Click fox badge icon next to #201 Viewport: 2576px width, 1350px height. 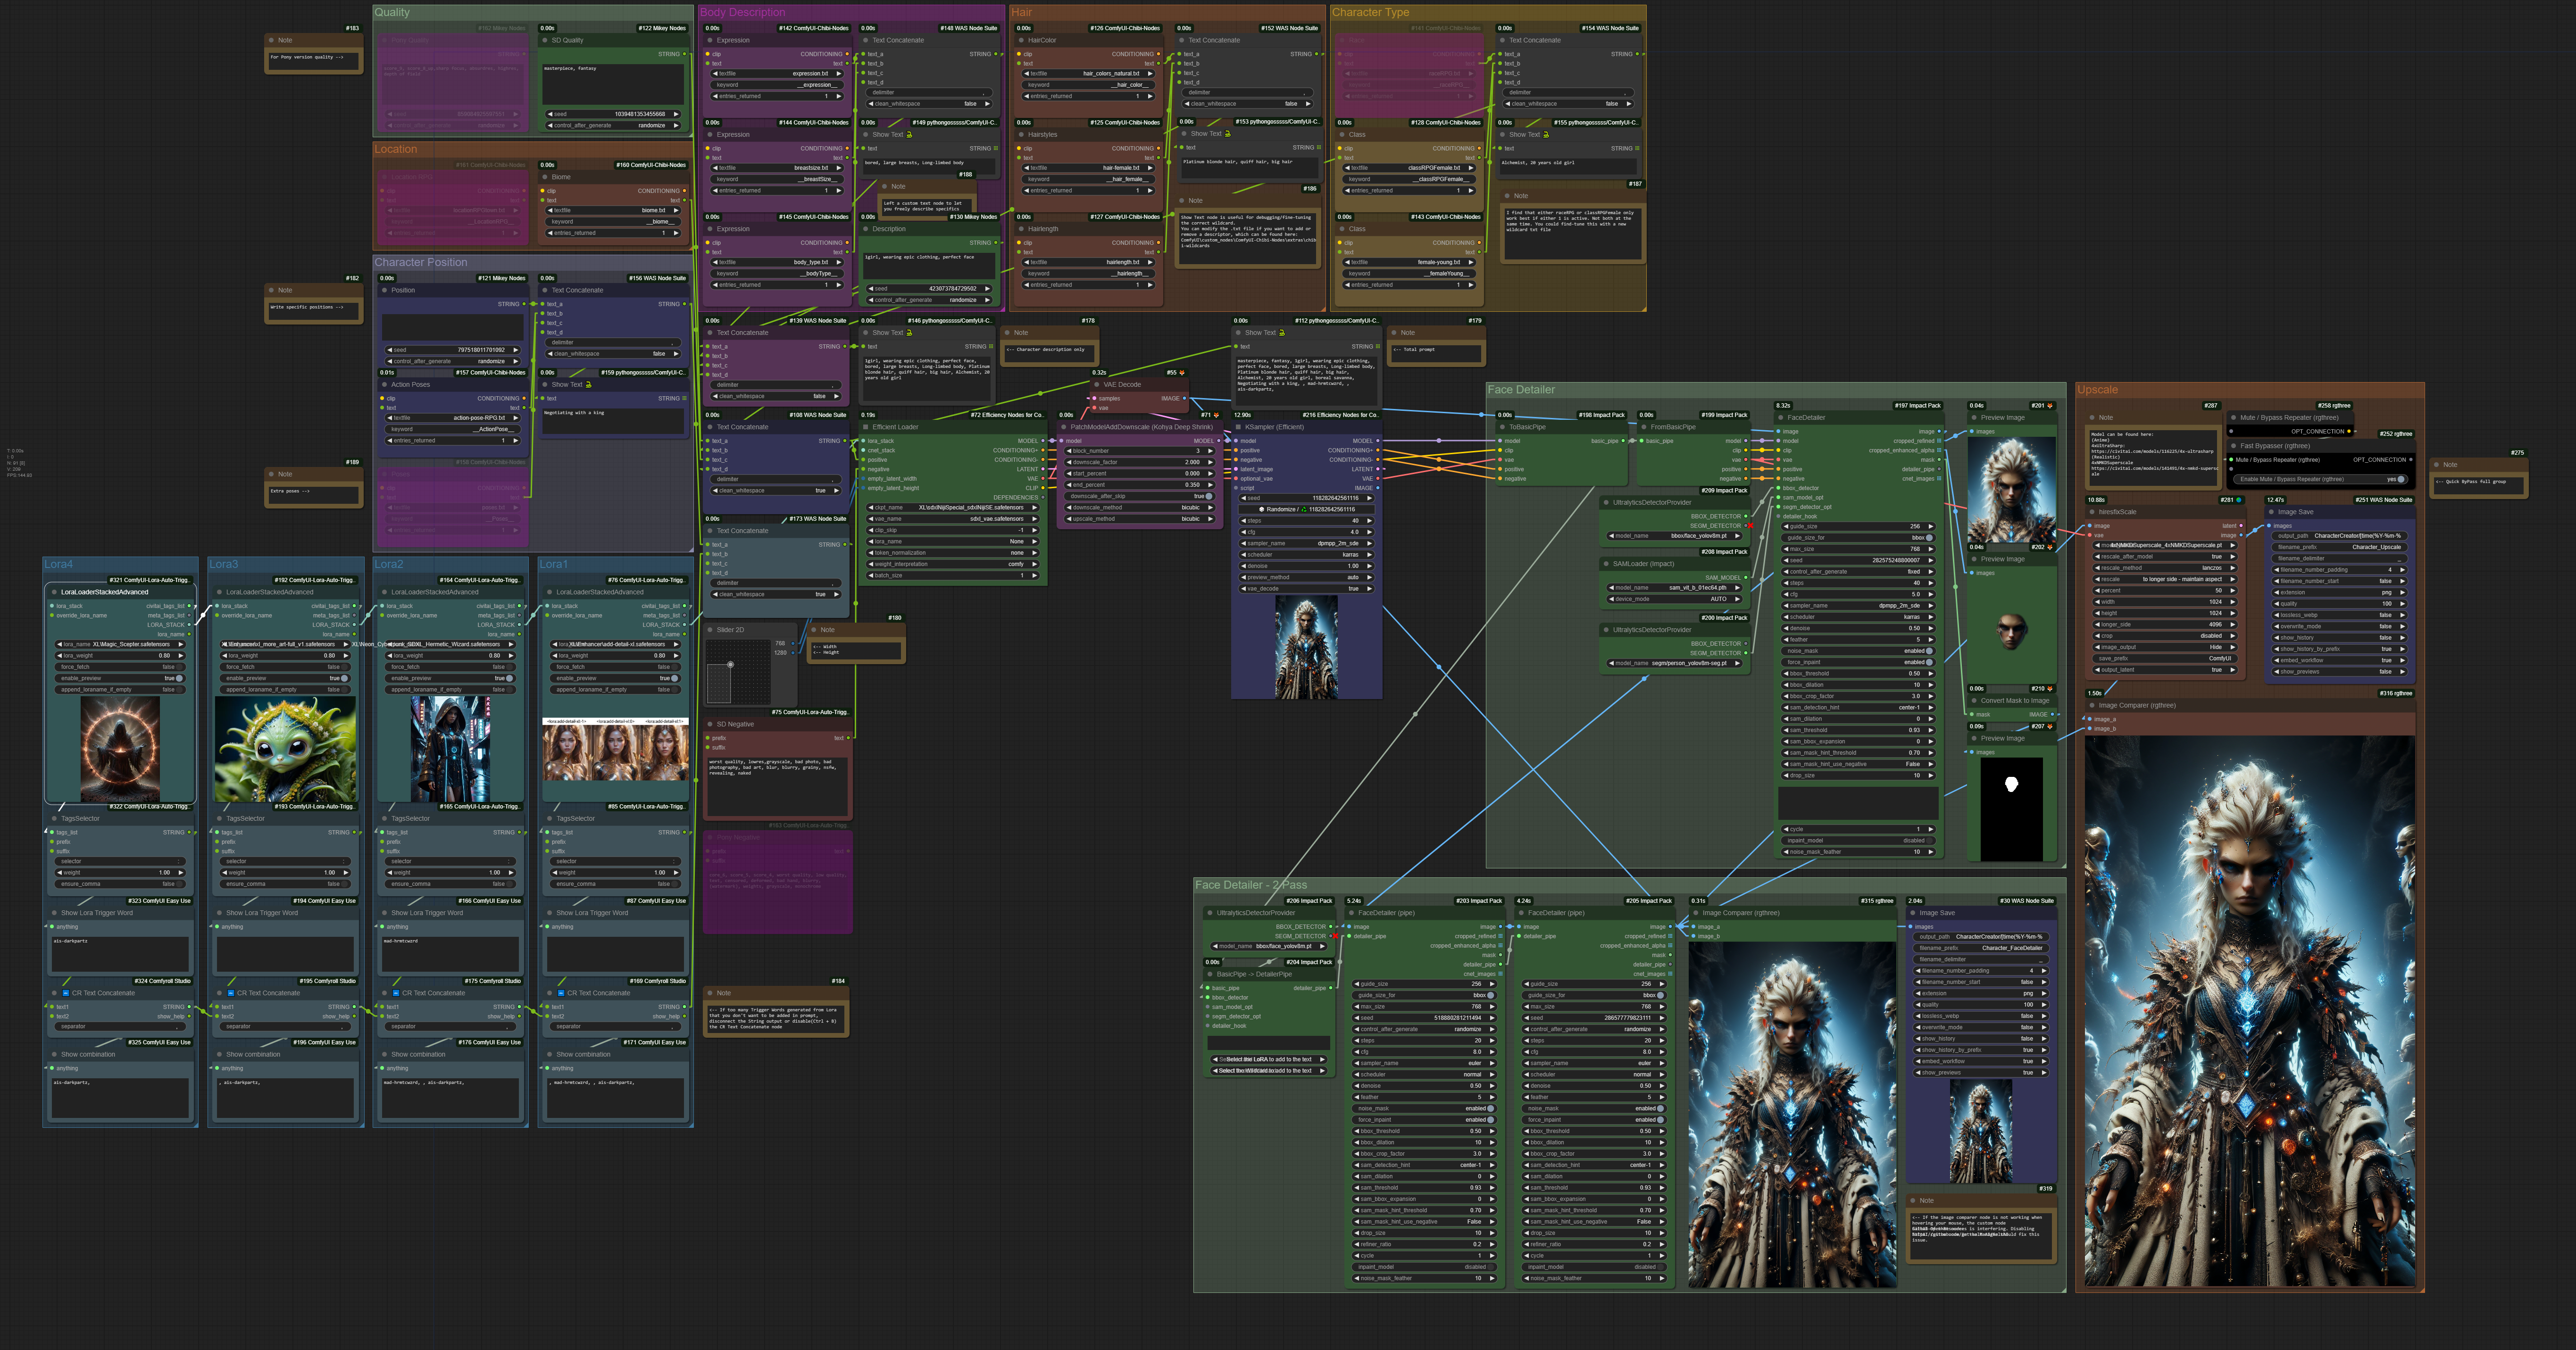(2050, 406)
